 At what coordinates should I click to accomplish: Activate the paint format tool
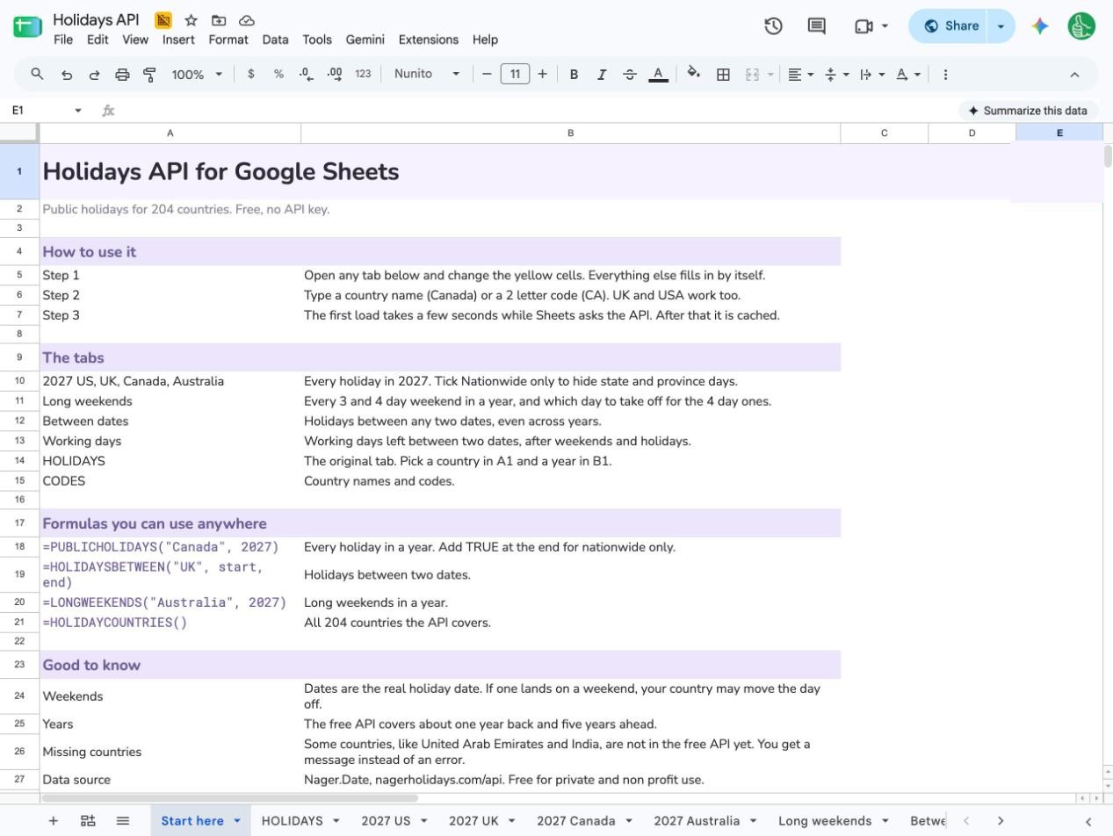point(149,75)
